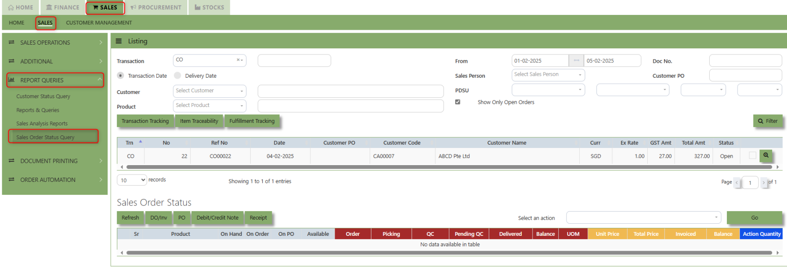Open Reports & Queries item
Screen dimensions: 787x267
[x=38, y=110]
